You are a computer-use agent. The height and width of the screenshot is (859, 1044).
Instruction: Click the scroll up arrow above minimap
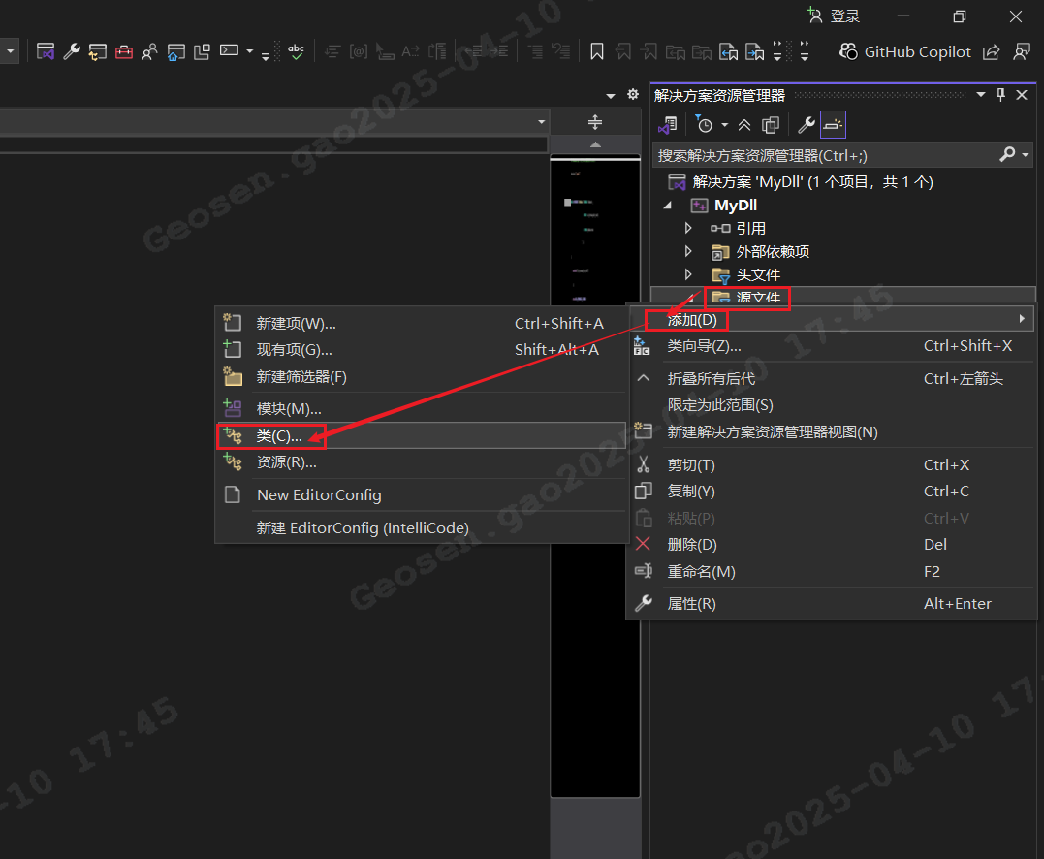(x=595, y=144)
